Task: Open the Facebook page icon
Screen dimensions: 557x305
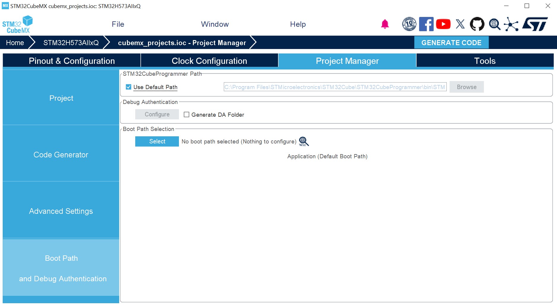Action: [x=426, y=24]
